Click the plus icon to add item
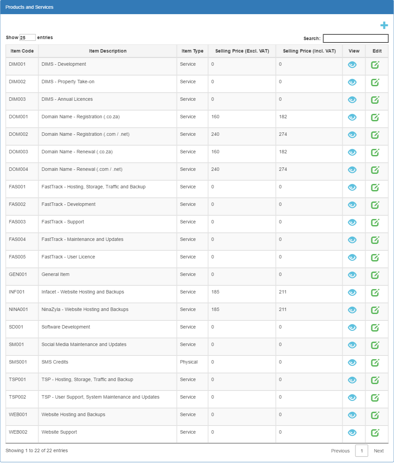This screenshot has width=394, height=469. tap(384, 25)
